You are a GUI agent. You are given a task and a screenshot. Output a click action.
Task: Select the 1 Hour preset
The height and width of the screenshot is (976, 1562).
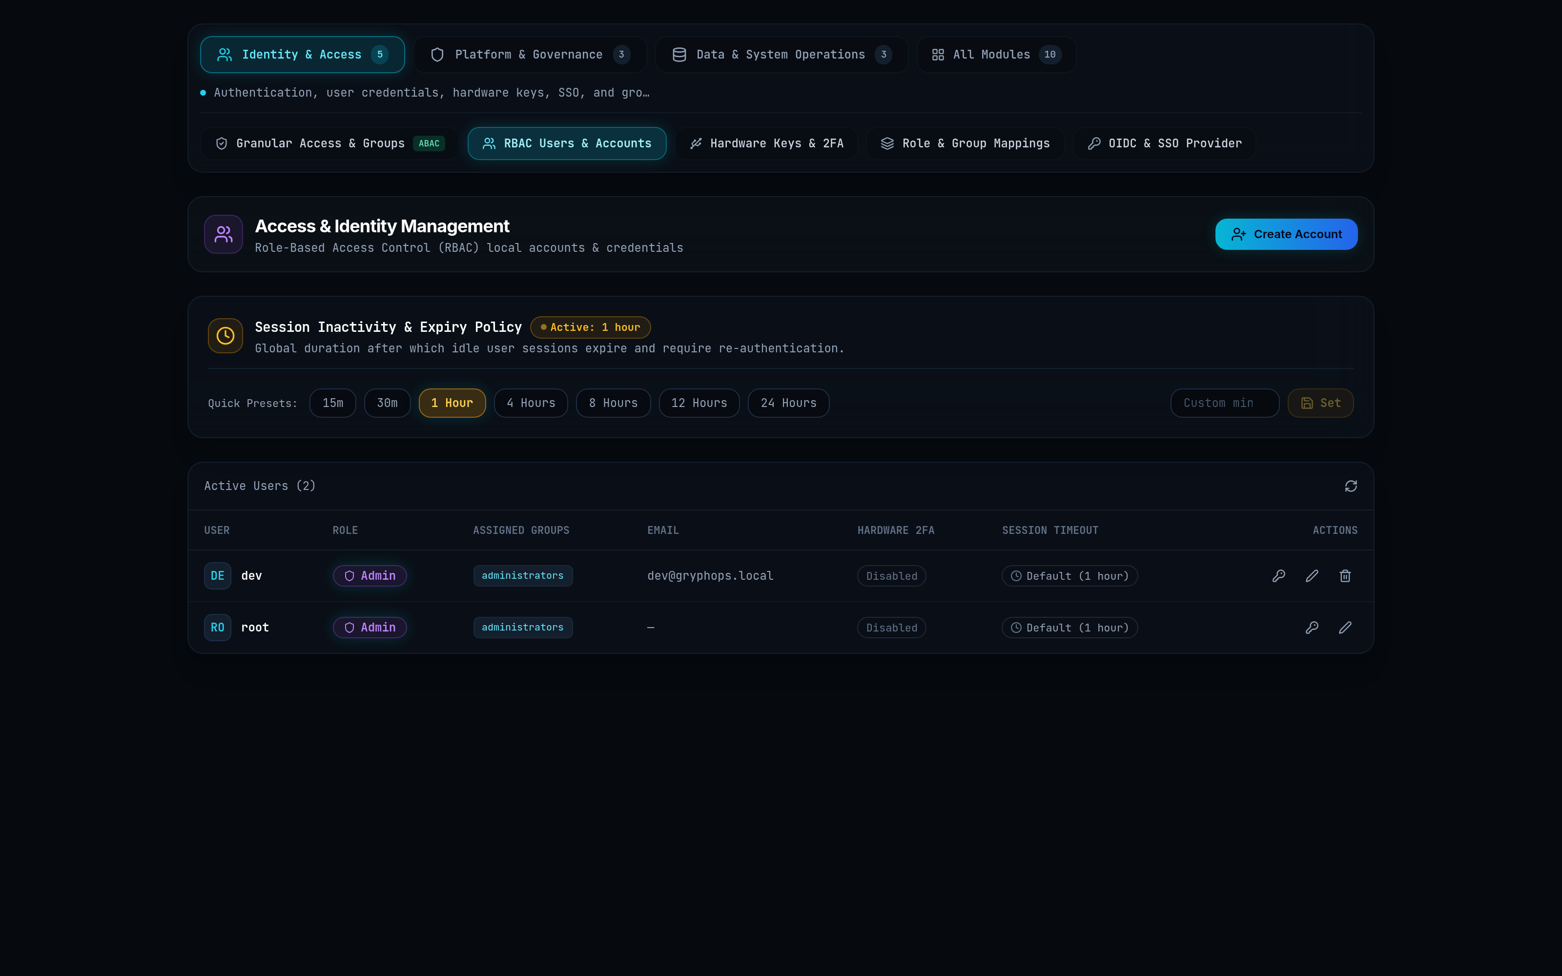click(x=452, y=403)
